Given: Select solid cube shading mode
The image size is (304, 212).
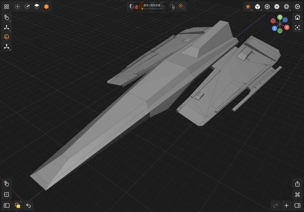Looking at the screenshot, I should 258,7.
